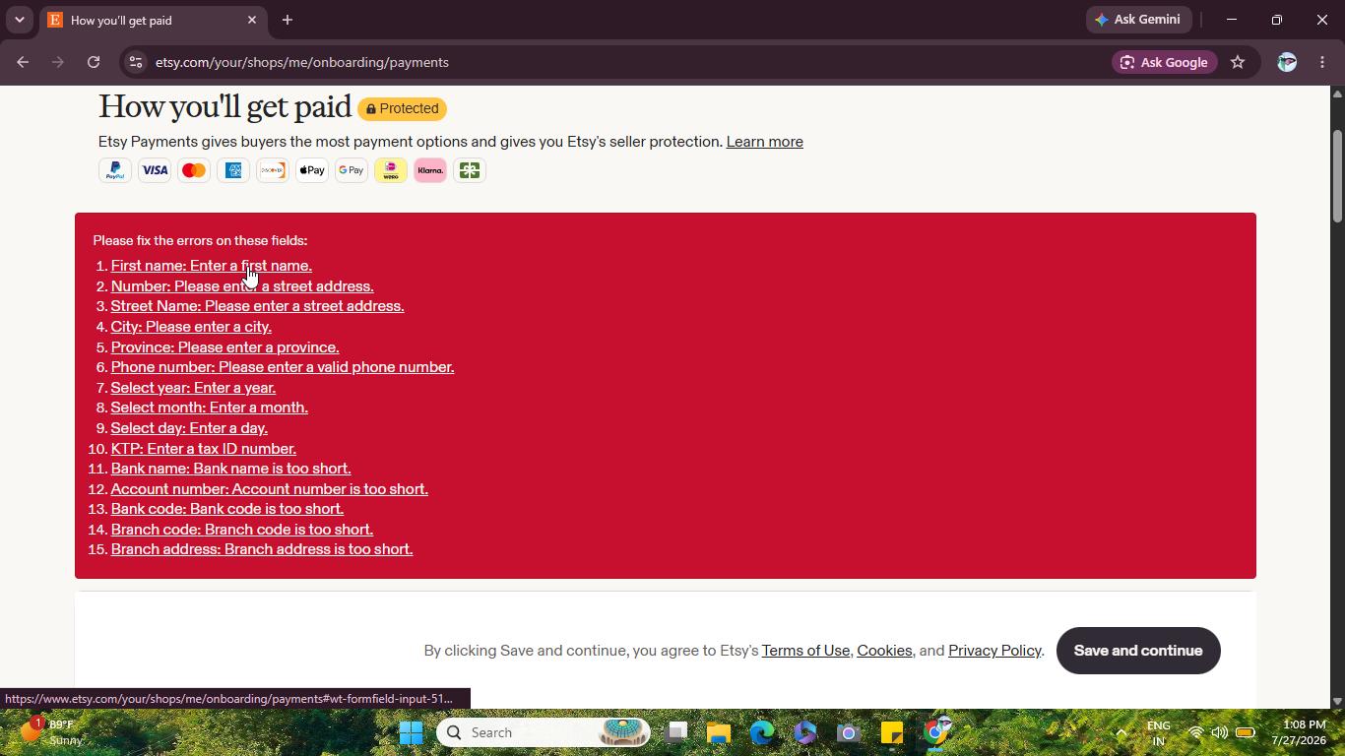
Task: Show hidden system tray icons
Action: coord(1121,732)
